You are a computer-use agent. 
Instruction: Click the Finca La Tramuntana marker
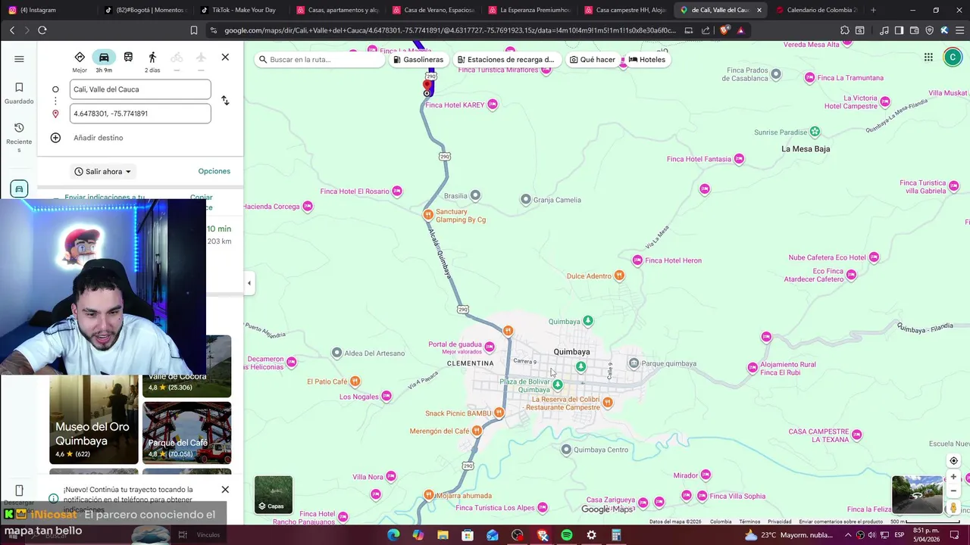click(809, 77)
